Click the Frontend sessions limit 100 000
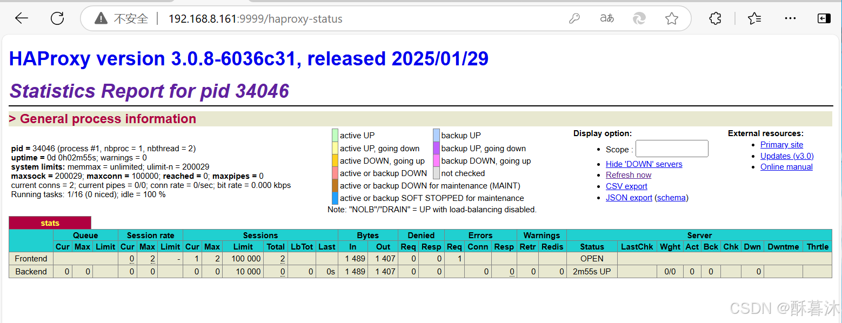The width and height of the screenshot is (842, 323). click(x=246, y=259)
